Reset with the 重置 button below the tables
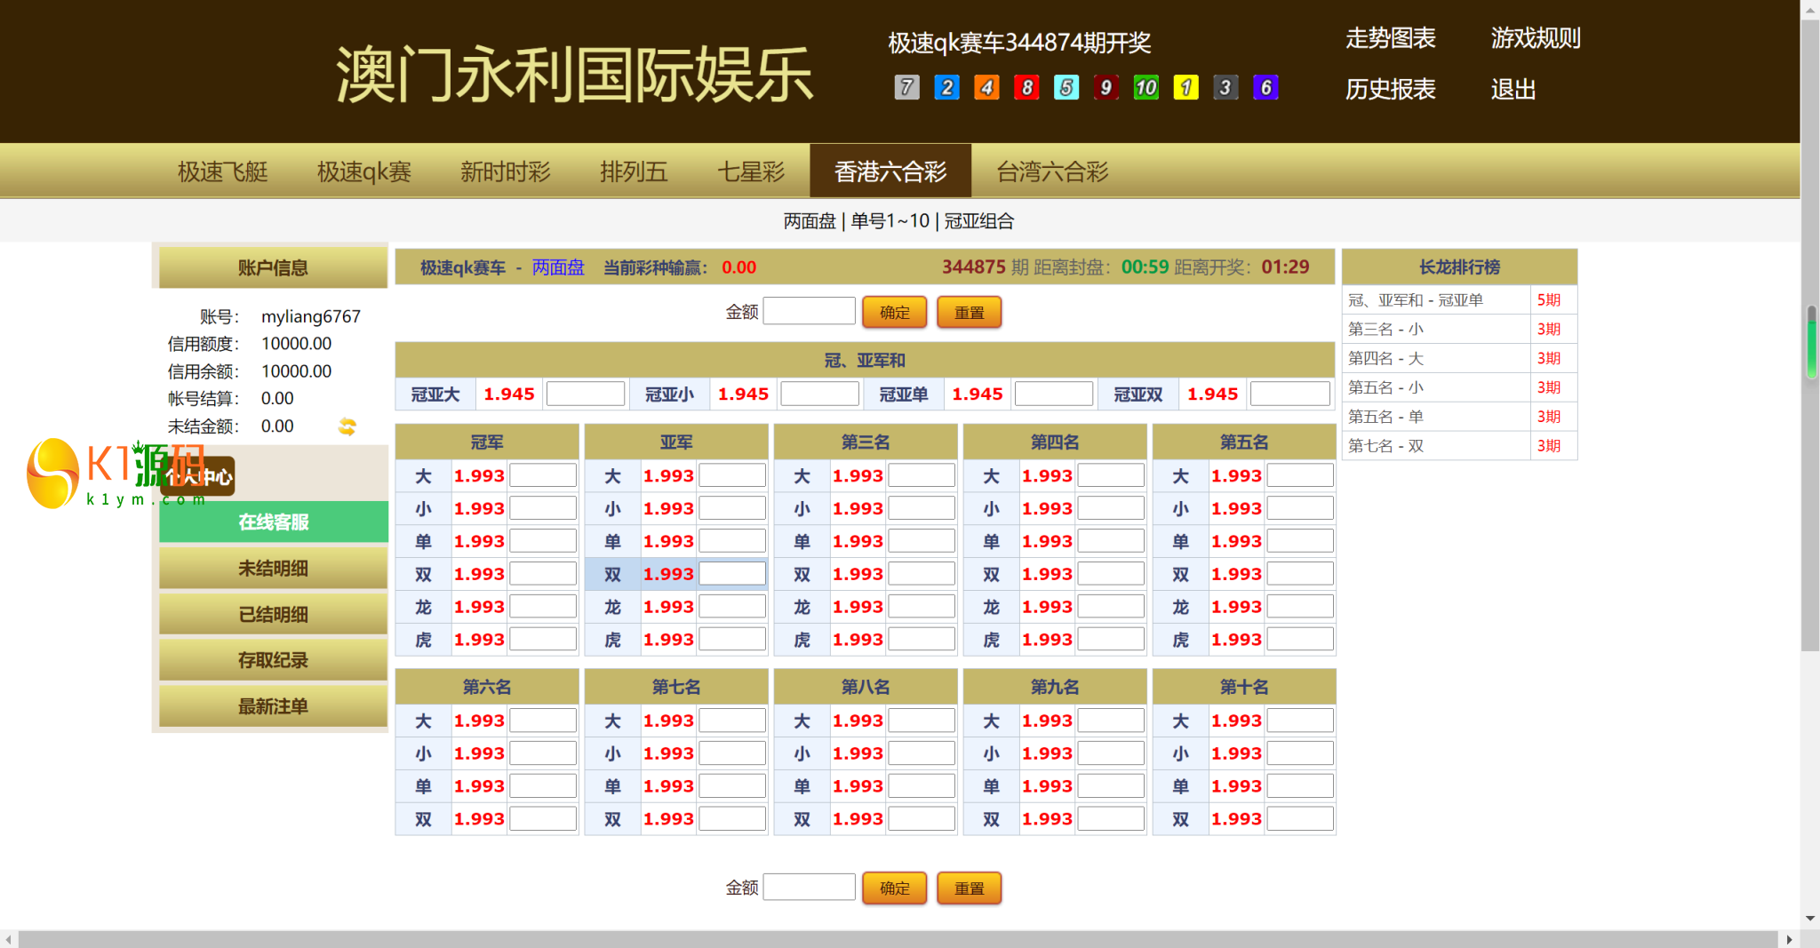The height and width of the screenshot is (948, 1820). click(x=970, y=888)
